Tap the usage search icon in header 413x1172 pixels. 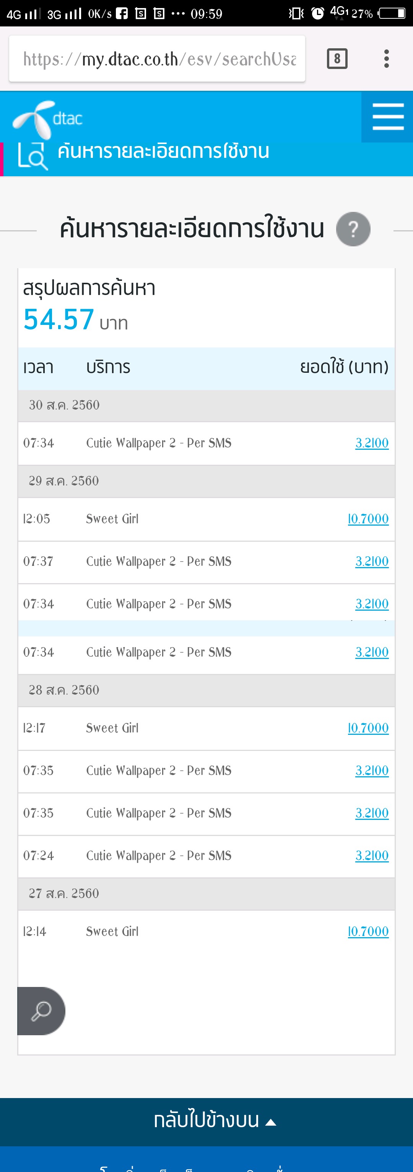pos(32,156)
